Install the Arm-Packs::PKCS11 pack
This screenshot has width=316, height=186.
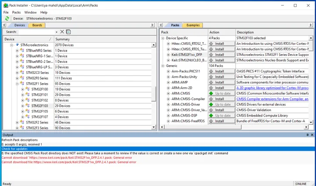pos(222,71)
